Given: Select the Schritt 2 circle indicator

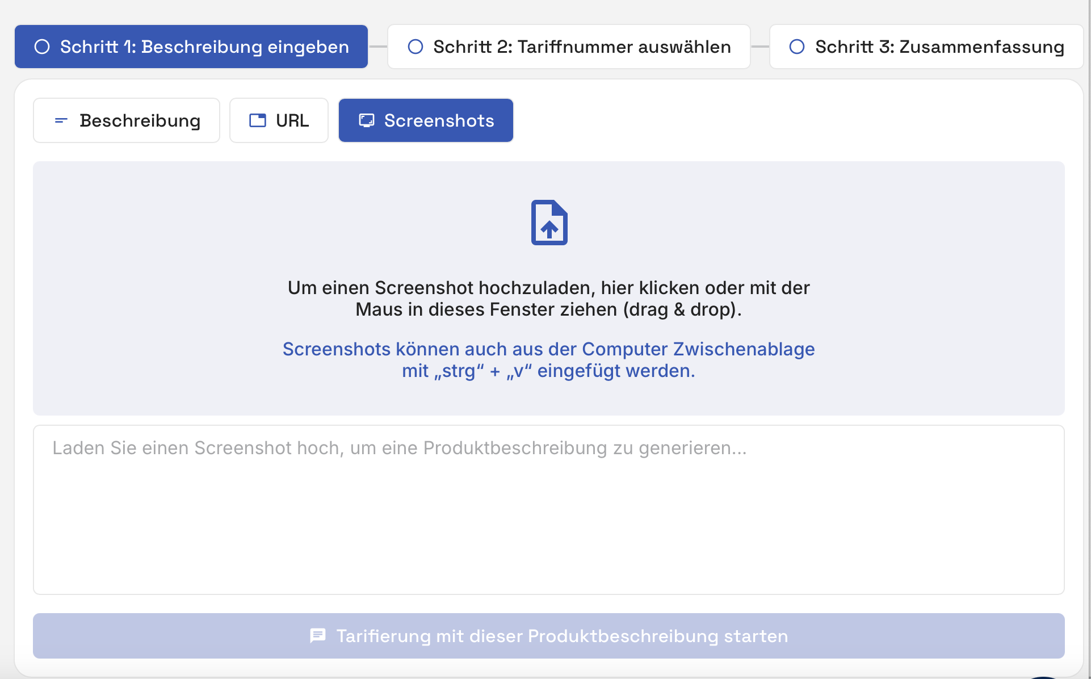Looking at the screenshot, I should coord(416,47).
